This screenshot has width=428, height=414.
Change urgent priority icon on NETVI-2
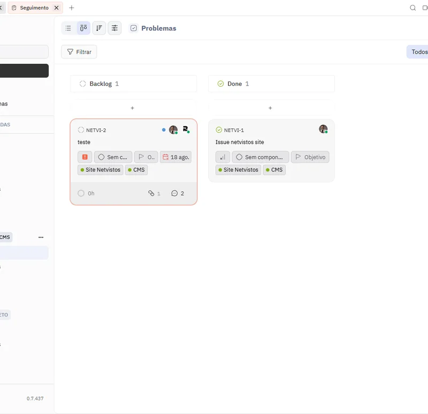coord(85,157)
